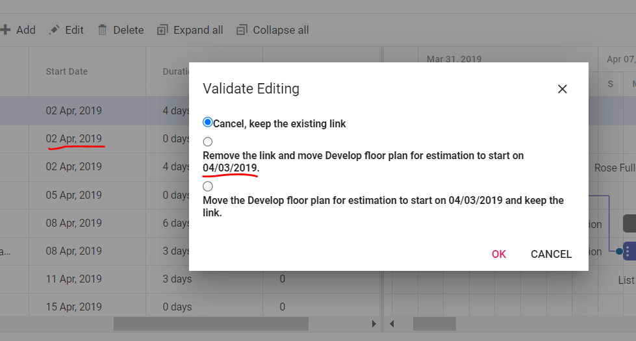The height and width of the screenshot is (341, 636).
Task: Click the 15 Apr, 2019 start date cell
Action: point(73,307)
